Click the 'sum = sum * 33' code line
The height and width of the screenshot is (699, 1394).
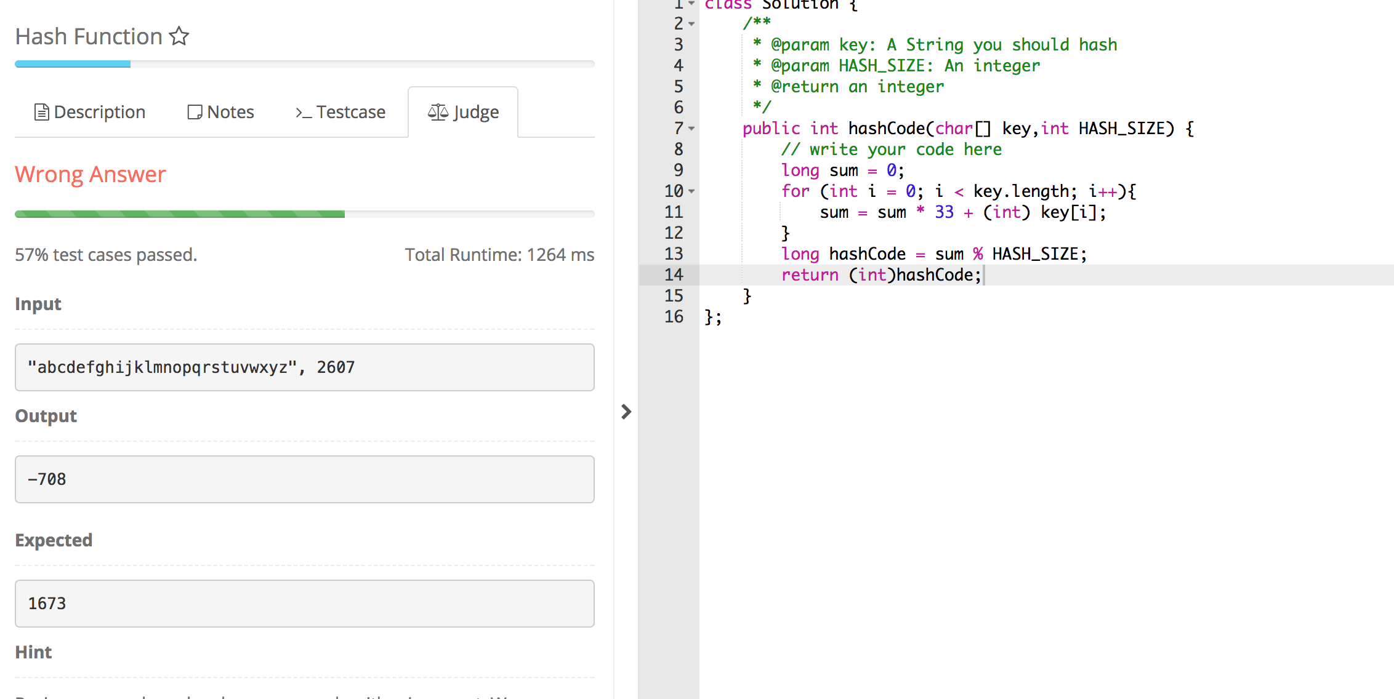point(963,212)
